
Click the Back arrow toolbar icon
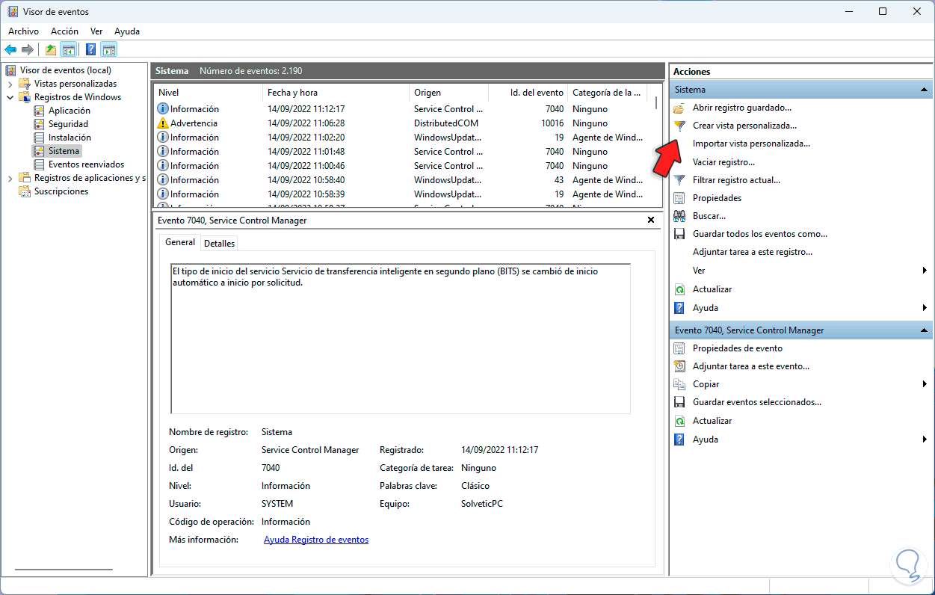(x=10, y=50)
